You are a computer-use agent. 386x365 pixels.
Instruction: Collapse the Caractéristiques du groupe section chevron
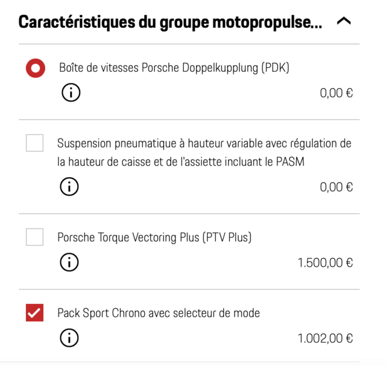coord(344,21)
